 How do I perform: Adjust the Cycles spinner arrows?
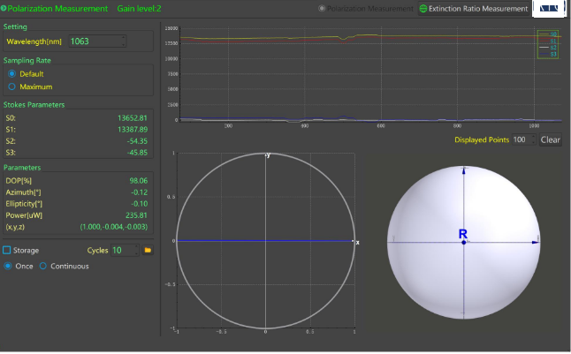coord(137,251)
